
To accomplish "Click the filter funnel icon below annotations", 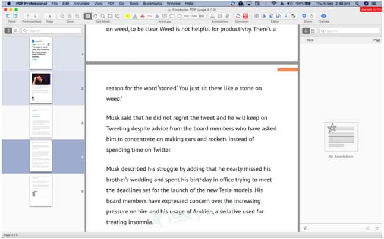I will click(305, 228).
